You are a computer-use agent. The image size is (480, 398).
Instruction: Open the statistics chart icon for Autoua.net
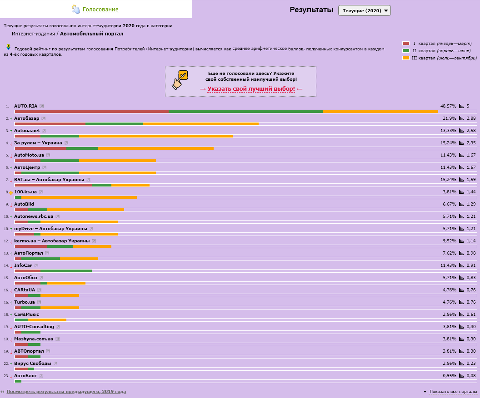tap(461, 131)
